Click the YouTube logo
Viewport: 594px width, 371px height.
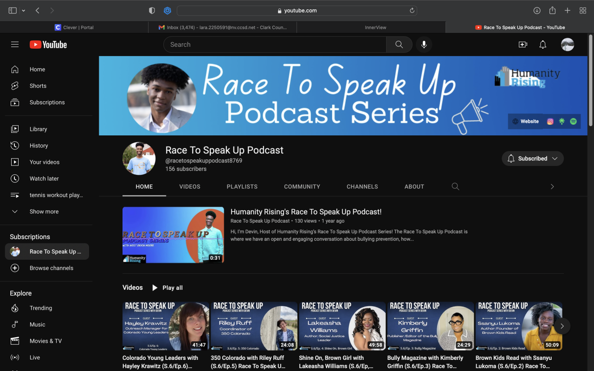[48, 45]
